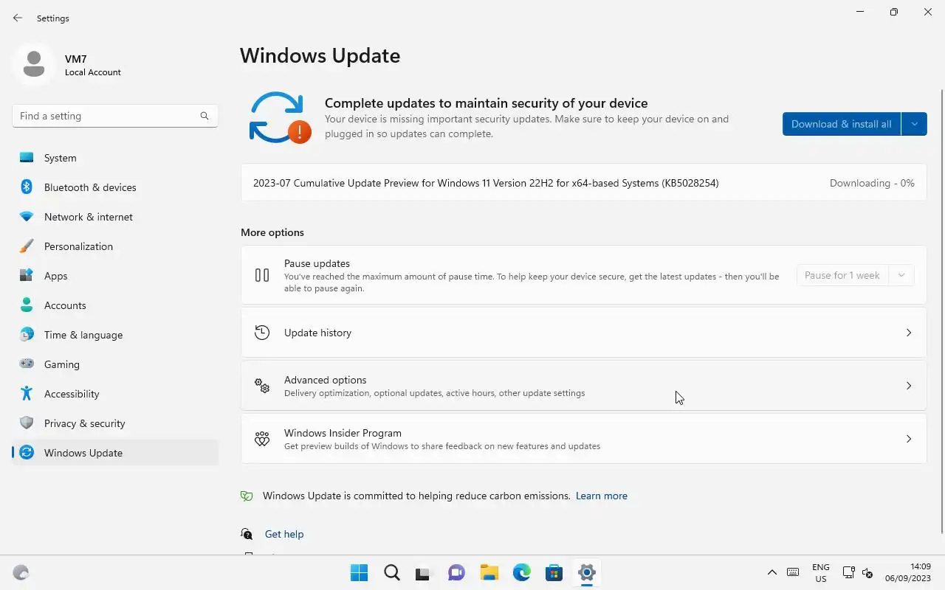Click the Local Account label
The height and width of the screenshot is (590, 945).
pos(93,72)
